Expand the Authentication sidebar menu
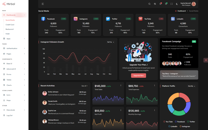208x130 pixels. coord(14,48)
